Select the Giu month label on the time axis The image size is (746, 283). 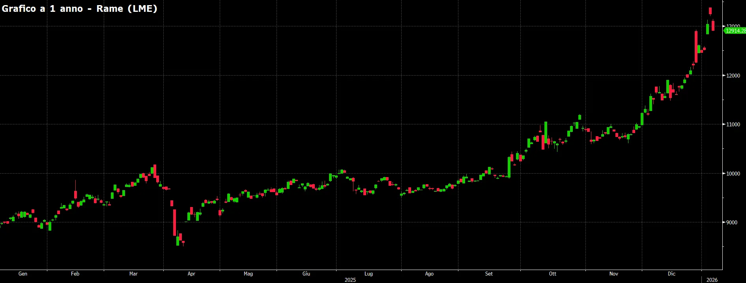point(306,274)
